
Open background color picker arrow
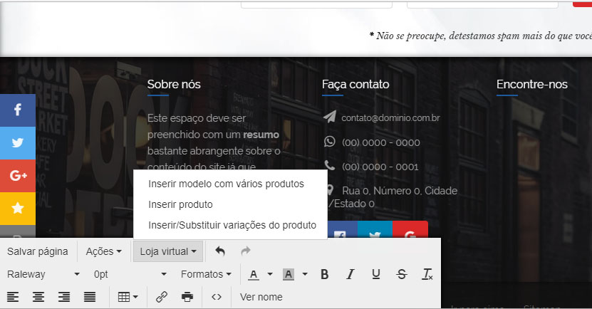pos(305,274)
